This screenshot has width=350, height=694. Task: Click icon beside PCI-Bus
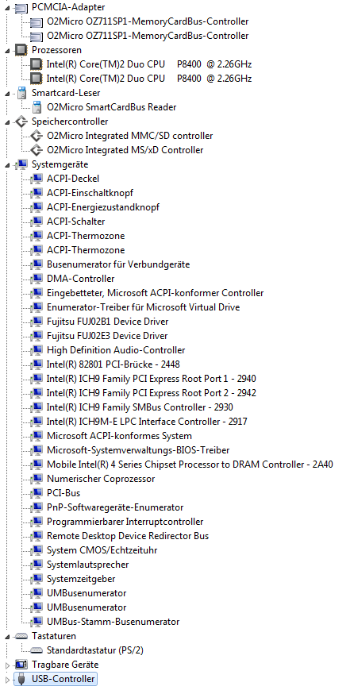click(37, 492)
